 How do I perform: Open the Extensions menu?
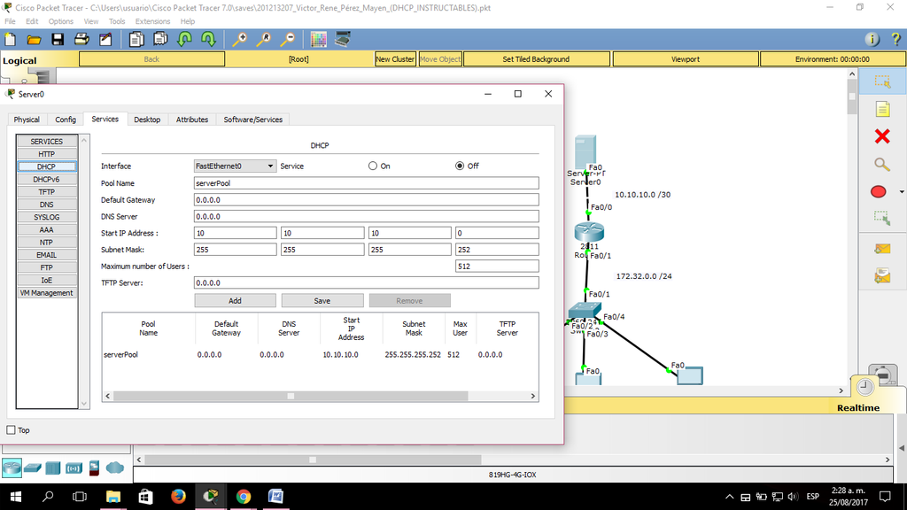pyautogui.click(x=152, y=21)
